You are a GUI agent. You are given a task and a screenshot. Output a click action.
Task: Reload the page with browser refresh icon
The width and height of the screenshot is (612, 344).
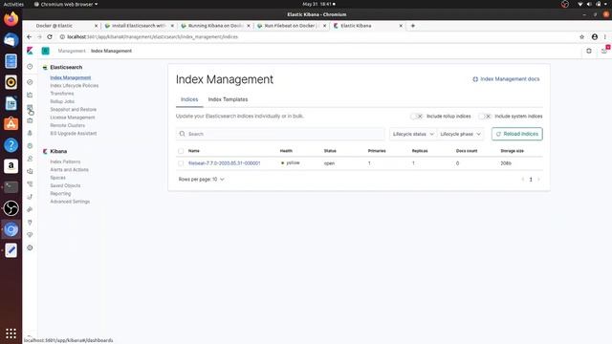click(x=50, y=36)
